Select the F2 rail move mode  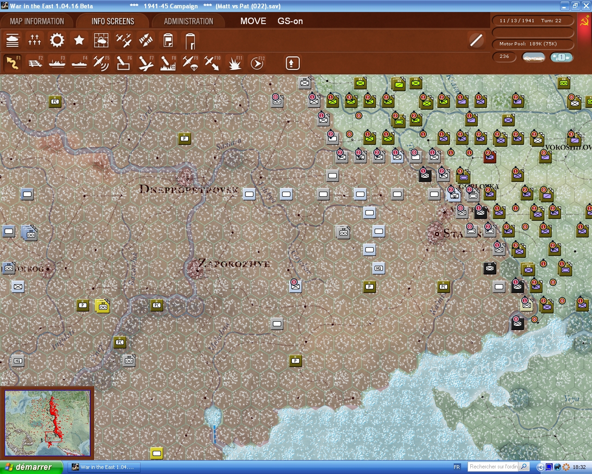35,63
